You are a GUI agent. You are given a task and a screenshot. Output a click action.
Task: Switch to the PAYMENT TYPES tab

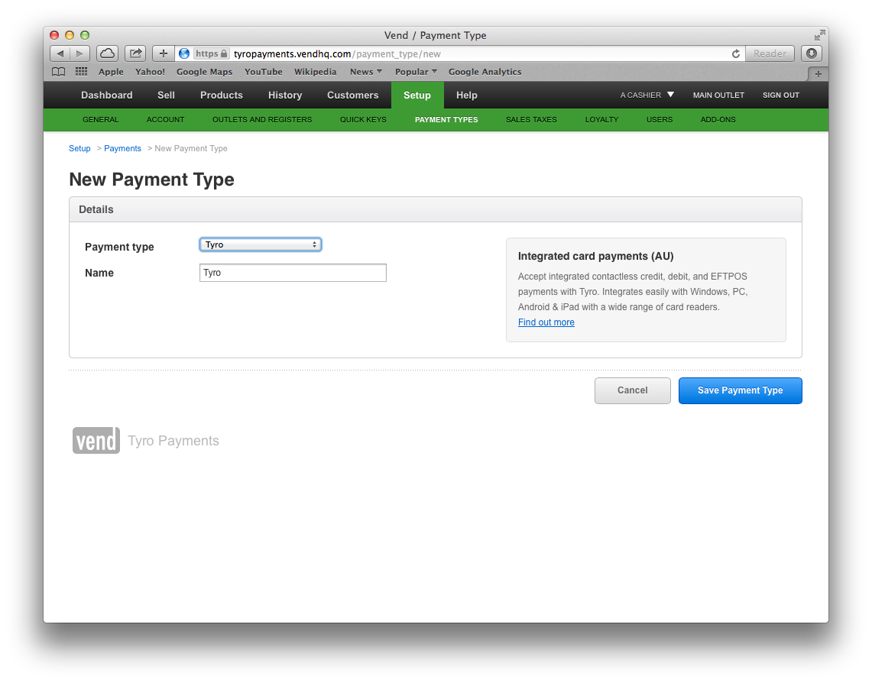tap(446, 120)
